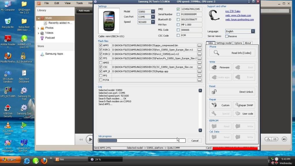Screen dimensions: 295x166
Task: Click Kies volume speaker icon
Action: coord(284,139)
